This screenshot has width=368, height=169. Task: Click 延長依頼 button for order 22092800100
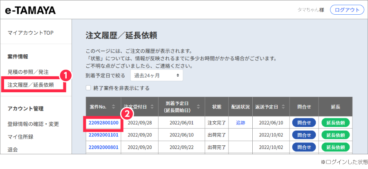336,122
